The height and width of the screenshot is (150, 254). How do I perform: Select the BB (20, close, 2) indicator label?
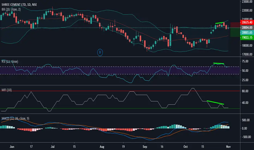[x=11, y=9]
